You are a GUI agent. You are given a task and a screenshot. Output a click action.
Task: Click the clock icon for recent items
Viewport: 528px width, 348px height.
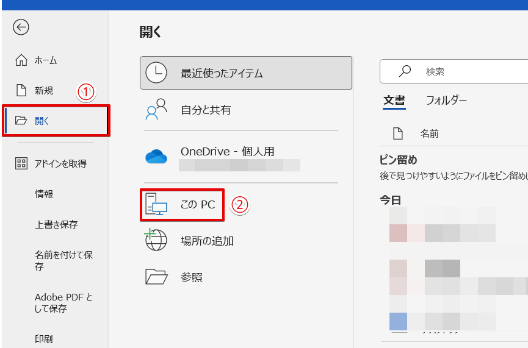coord(156,73)
